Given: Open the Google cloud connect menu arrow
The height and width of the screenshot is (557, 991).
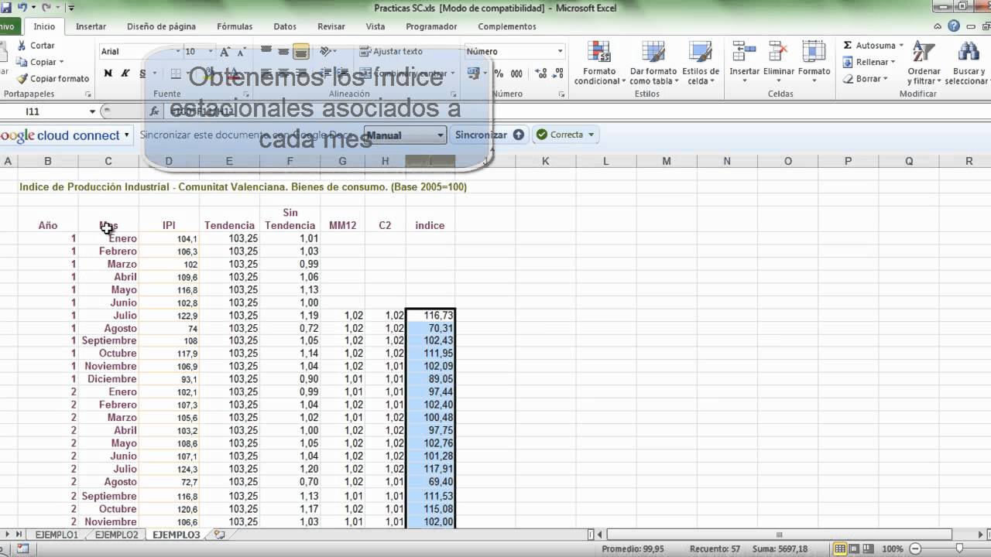Looking at the screenshot, I should (126, 135).
